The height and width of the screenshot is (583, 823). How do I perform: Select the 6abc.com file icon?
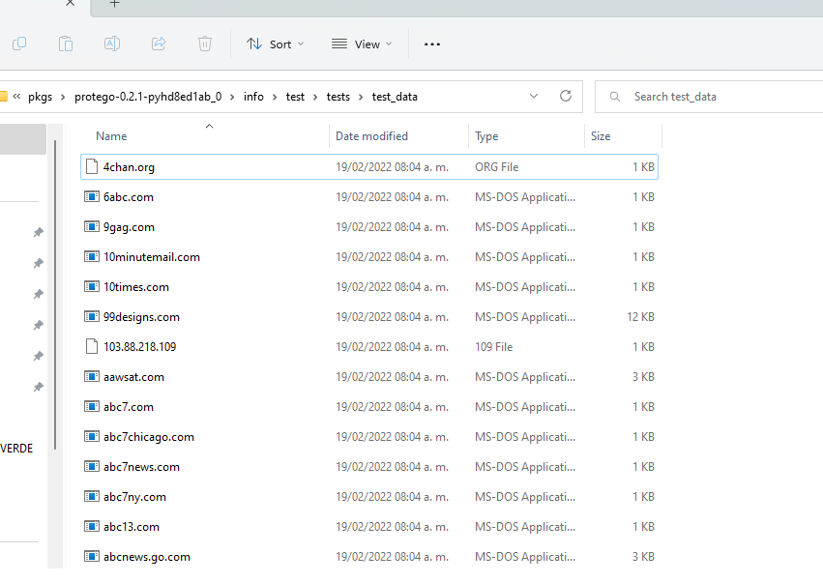(92, 197)
